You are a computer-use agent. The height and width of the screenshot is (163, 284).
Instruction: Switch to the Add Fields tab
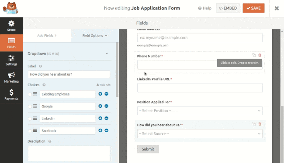click(47, 36)
